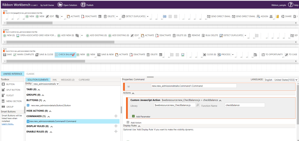Click plus icon to add new Command
Viewport: 299px width, 141px height.
pos(116,116)
